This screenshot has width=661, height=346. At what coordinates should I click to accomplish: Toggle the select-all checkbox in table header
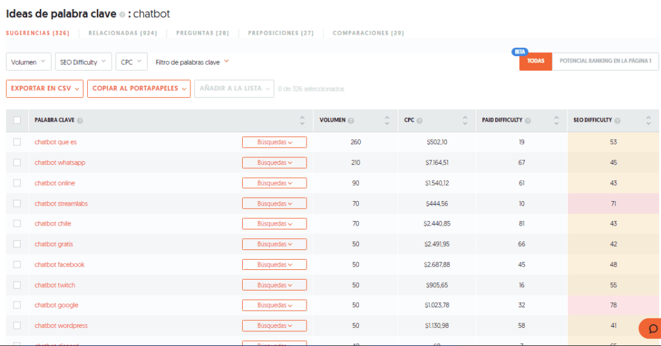coord(17,120)
